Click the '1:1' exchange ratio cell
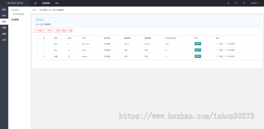Image resolution: width=264 pixels, height=129 pixels. click(166, 57)
